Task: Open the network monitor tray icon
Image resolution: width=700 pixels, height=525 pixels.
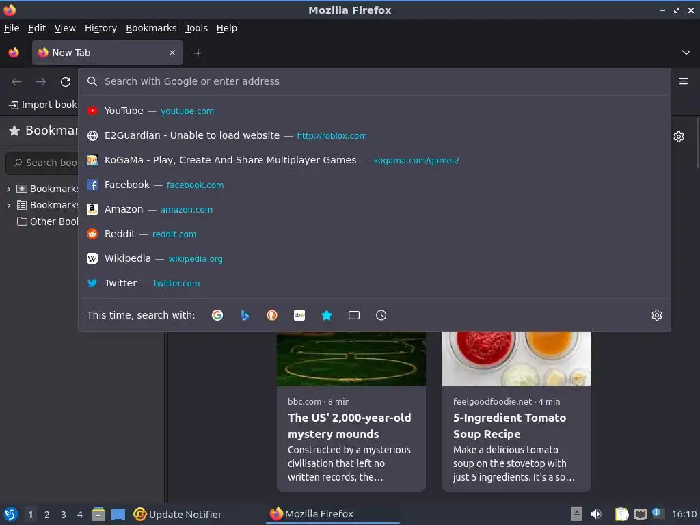Action: pyautogui.click(x=640, y=514)
